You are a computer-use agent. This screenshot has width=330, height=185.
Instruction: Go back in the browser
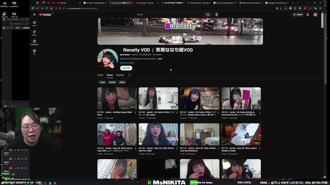pyautogui.click(x=37, y=8)
